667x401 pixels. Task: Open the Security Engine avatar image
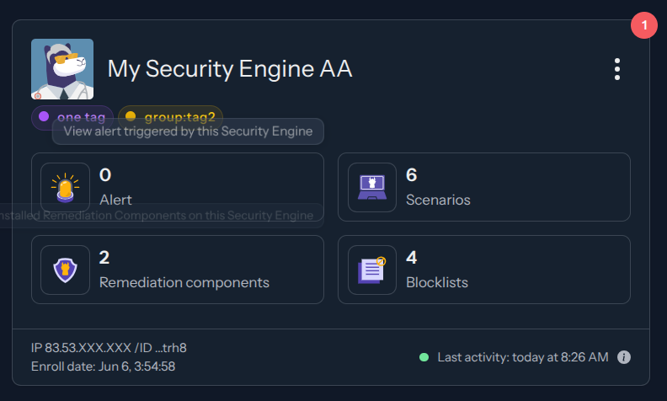62,69
